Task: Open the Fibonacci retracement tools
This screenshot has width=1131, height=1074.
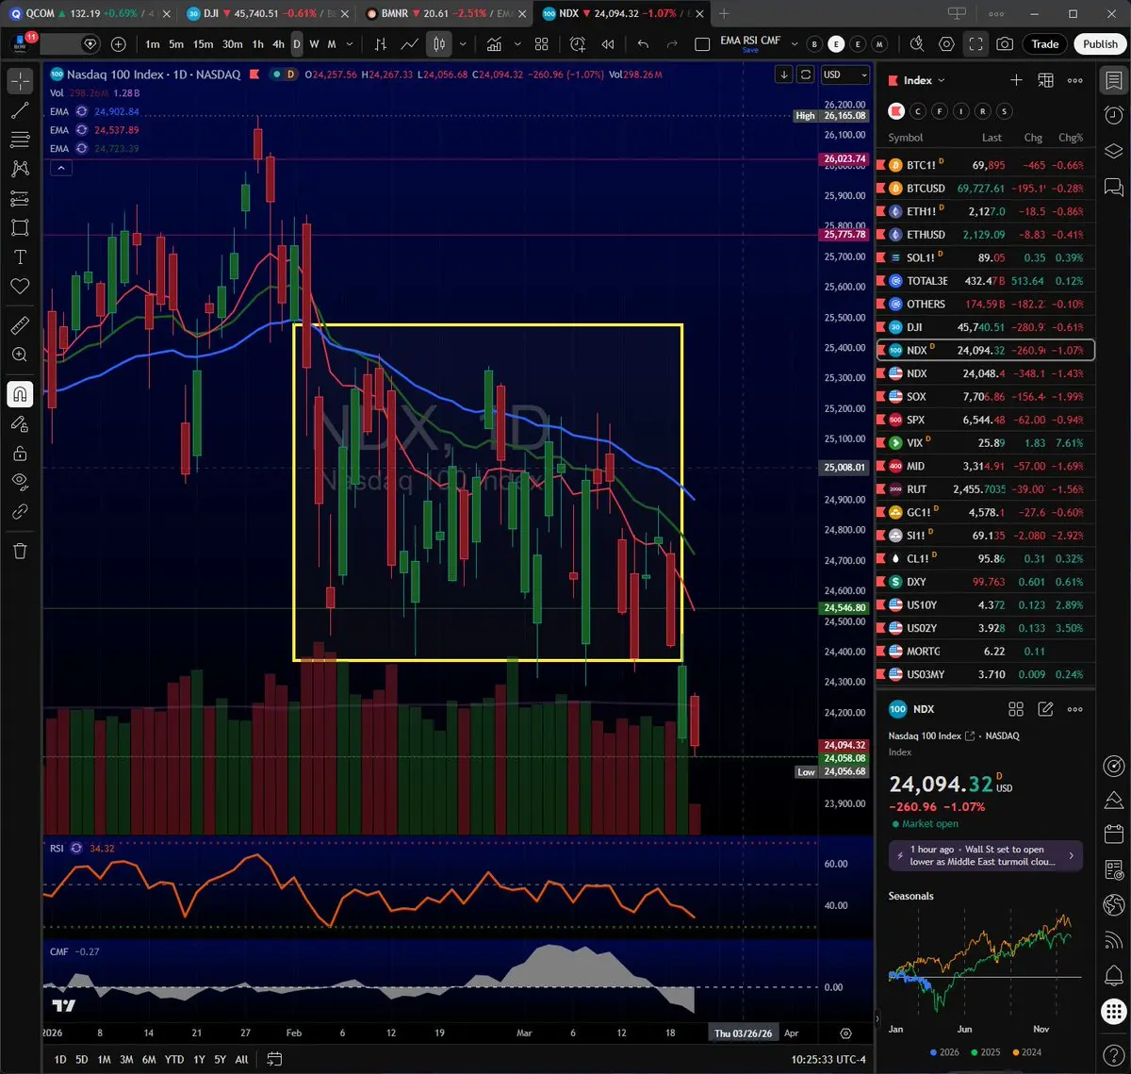Action: pyautogui.click(x=20, y=140)
